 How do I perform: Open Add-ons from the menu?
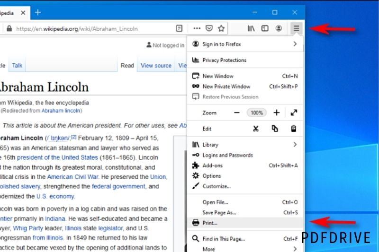[x=245, y=165]
